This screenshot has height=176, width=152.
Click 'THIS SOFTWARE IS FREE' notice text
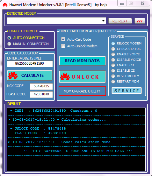78,151
